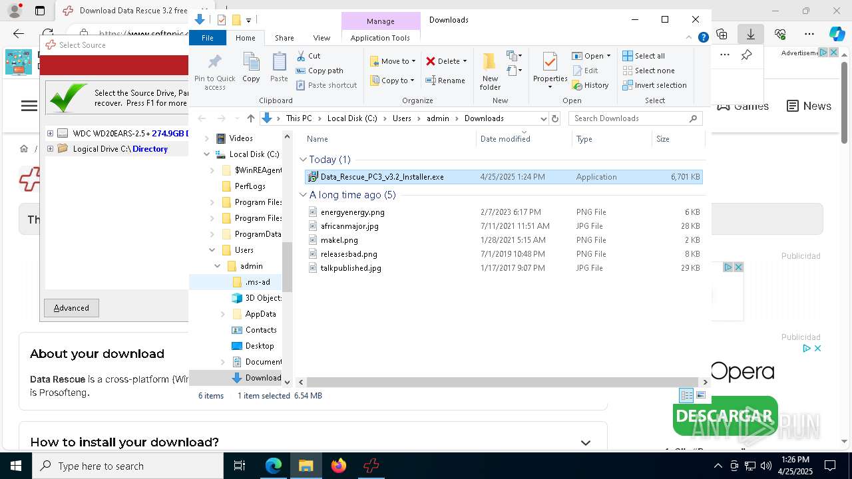This screenshot has height=479, width=852.
Task: Click browser Copilot icon
Action: click(837, 33)
